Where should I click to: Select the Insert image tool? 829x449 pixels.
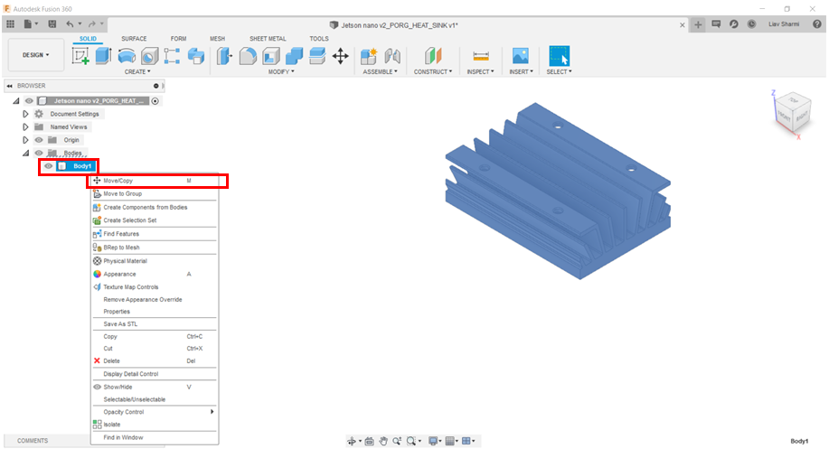coord(521,56)
